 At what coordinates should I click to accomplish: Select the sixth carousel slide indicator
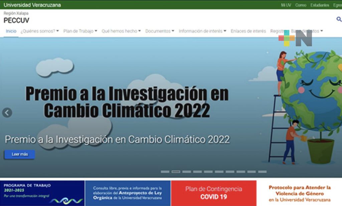pyautogui.click(x=219, y=172)
